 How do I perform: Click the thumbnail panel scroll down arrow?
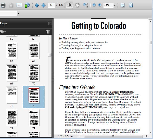[50, 135]
